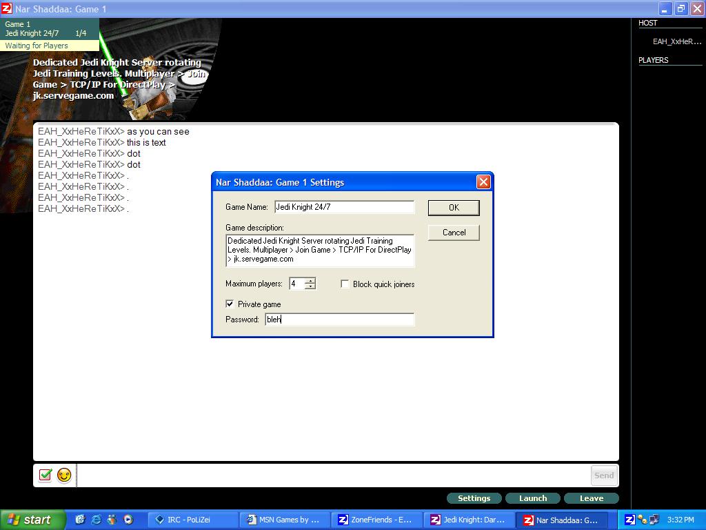
Task: Increase maximum players with the up arrow
Action: (310, 280)
